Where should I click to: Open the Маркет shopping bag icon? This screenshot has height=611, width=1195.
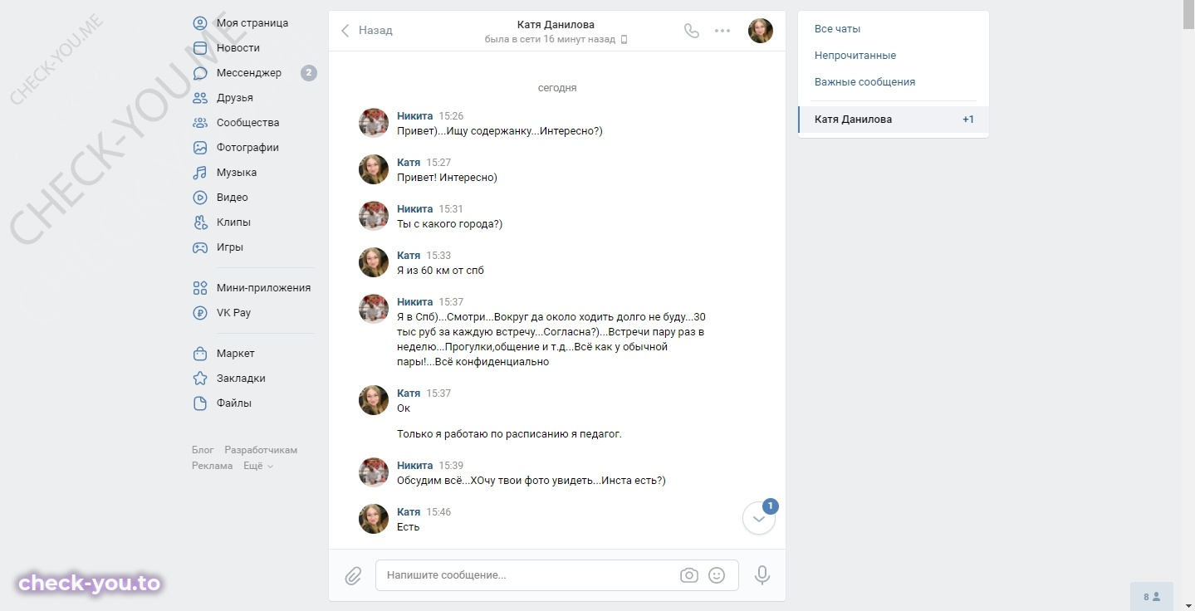pos(200,354)
